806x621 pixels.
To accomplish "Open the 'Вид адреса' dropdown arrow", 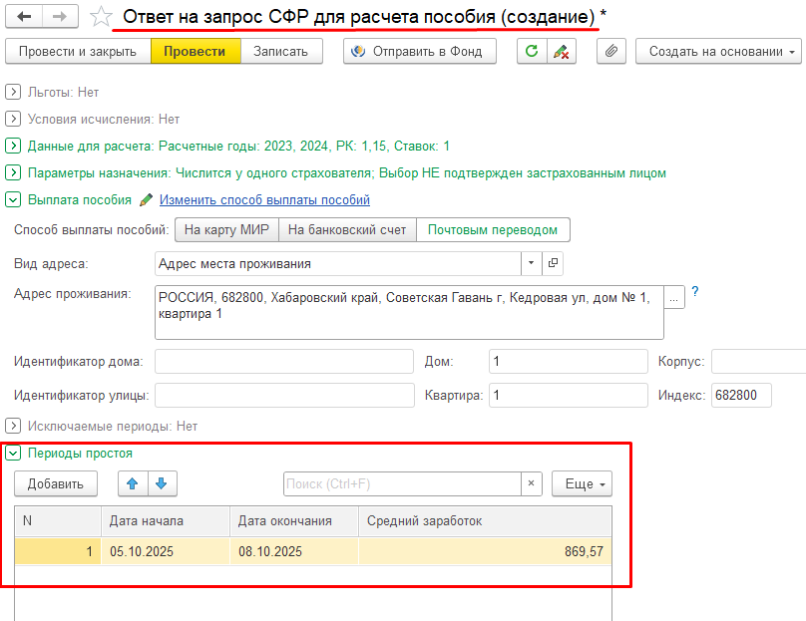I will 532,263.
